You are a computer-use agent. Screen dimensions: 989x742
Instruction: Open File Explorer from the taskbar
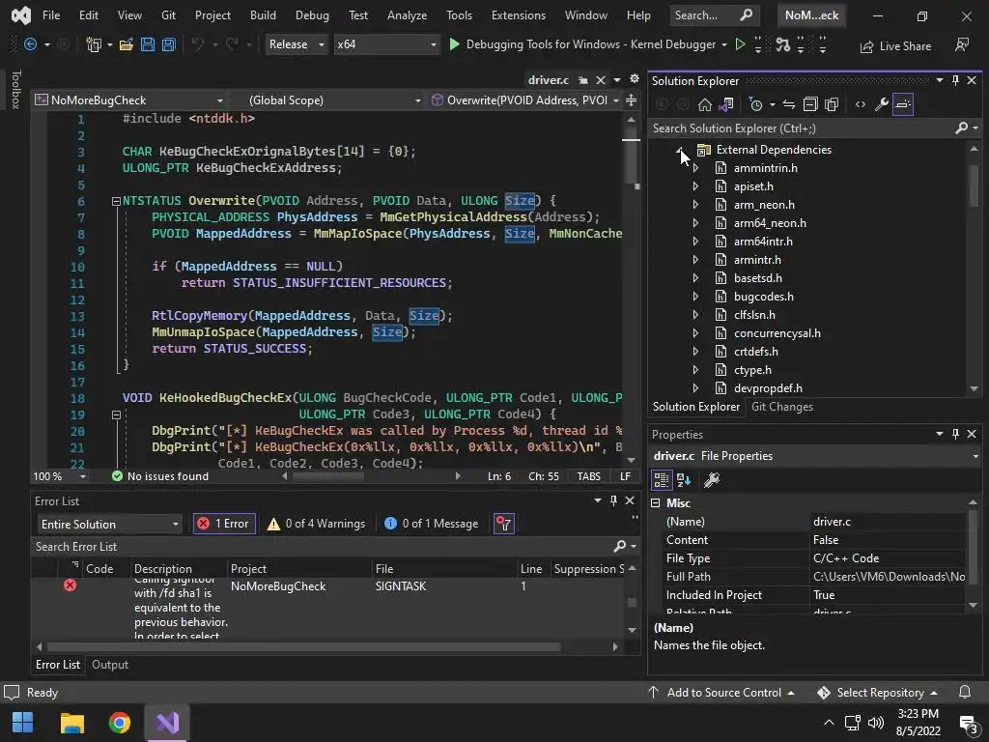pyautogui.click(x=71, y=723)
